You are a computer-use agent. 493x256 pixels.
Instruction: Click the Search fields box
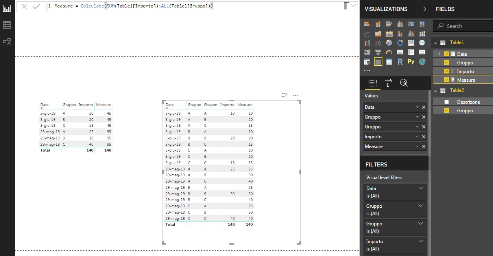pos(463,26)
